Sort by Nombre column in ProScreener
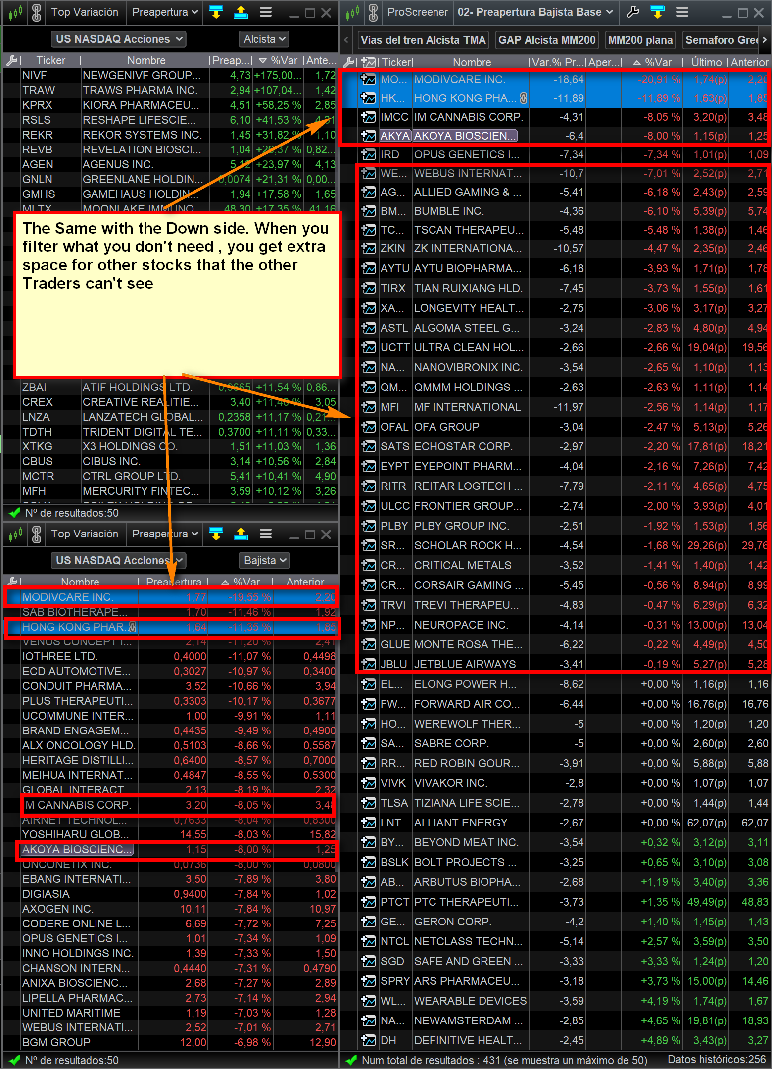Image resolution: width=772 pixels, height=1069 pixels. coord(472,62)
